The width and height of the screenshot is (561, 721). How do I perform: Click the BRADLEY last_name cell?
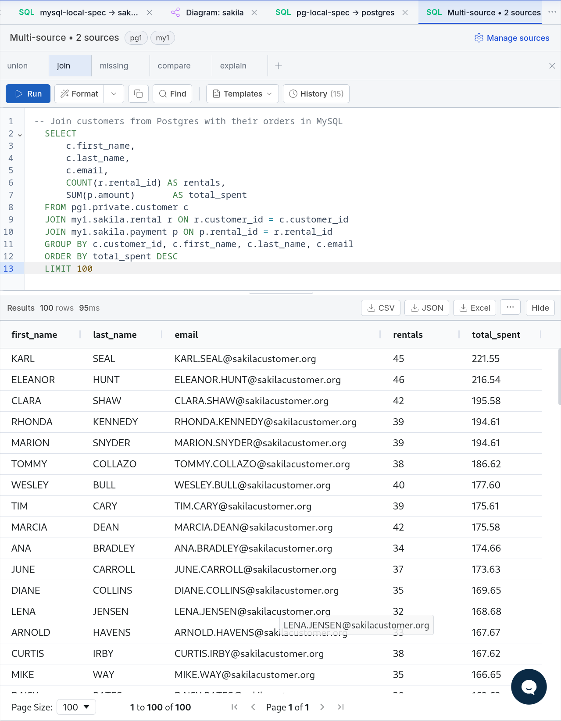[x=122, y=549]
